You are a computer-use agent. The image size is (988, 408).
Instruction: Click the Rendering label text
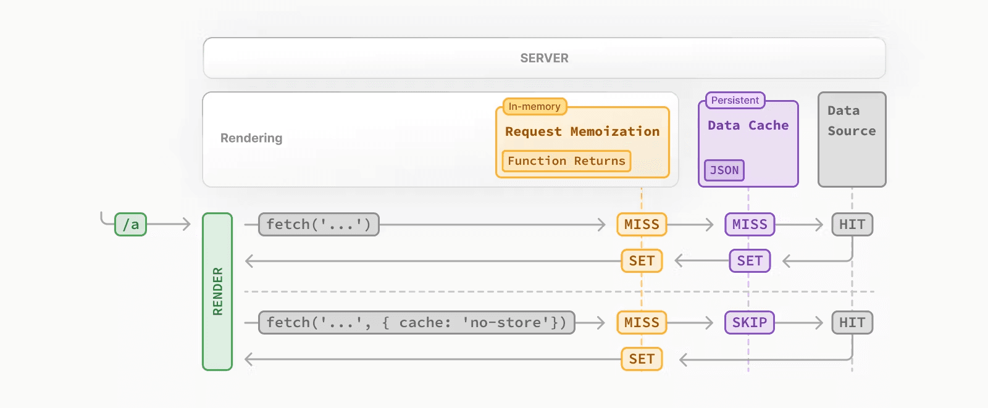251,138
